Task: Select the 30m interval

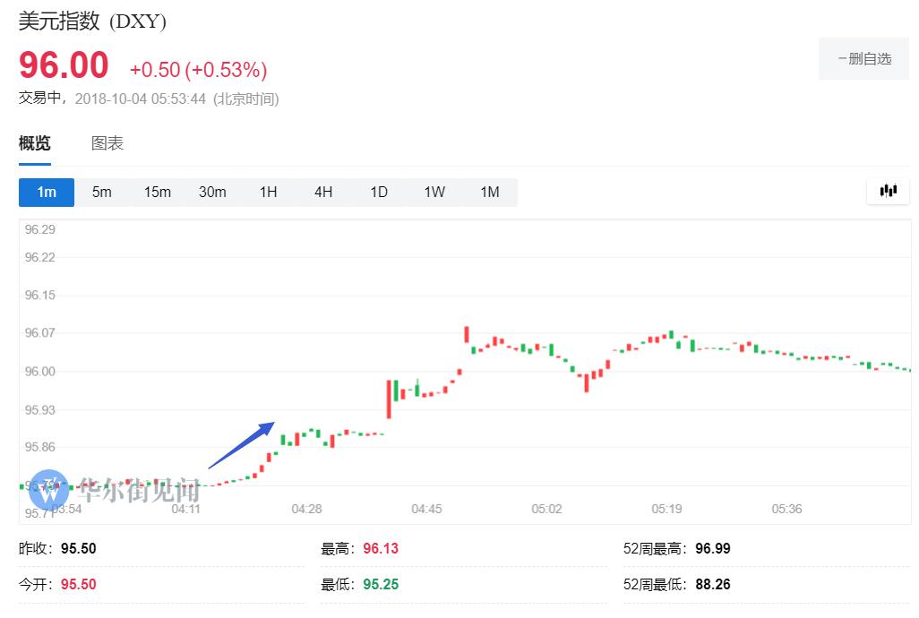Action: coord(212,192)
